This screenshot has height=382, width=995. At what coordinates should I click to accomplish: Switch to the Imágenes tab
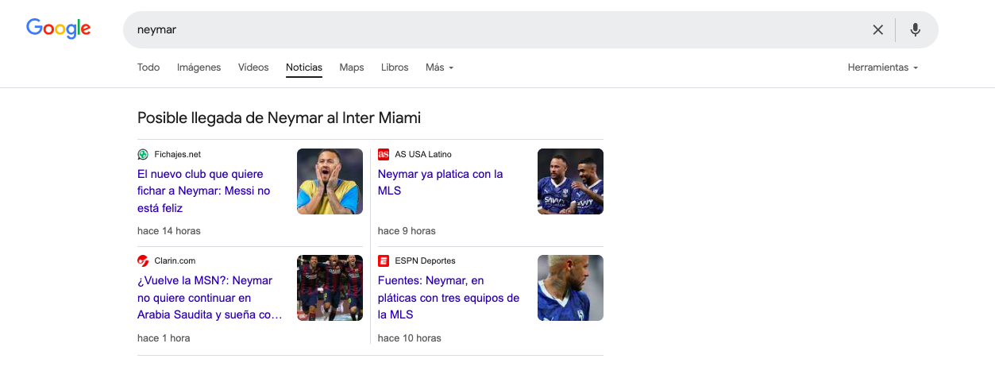click(x=199, y=68)
